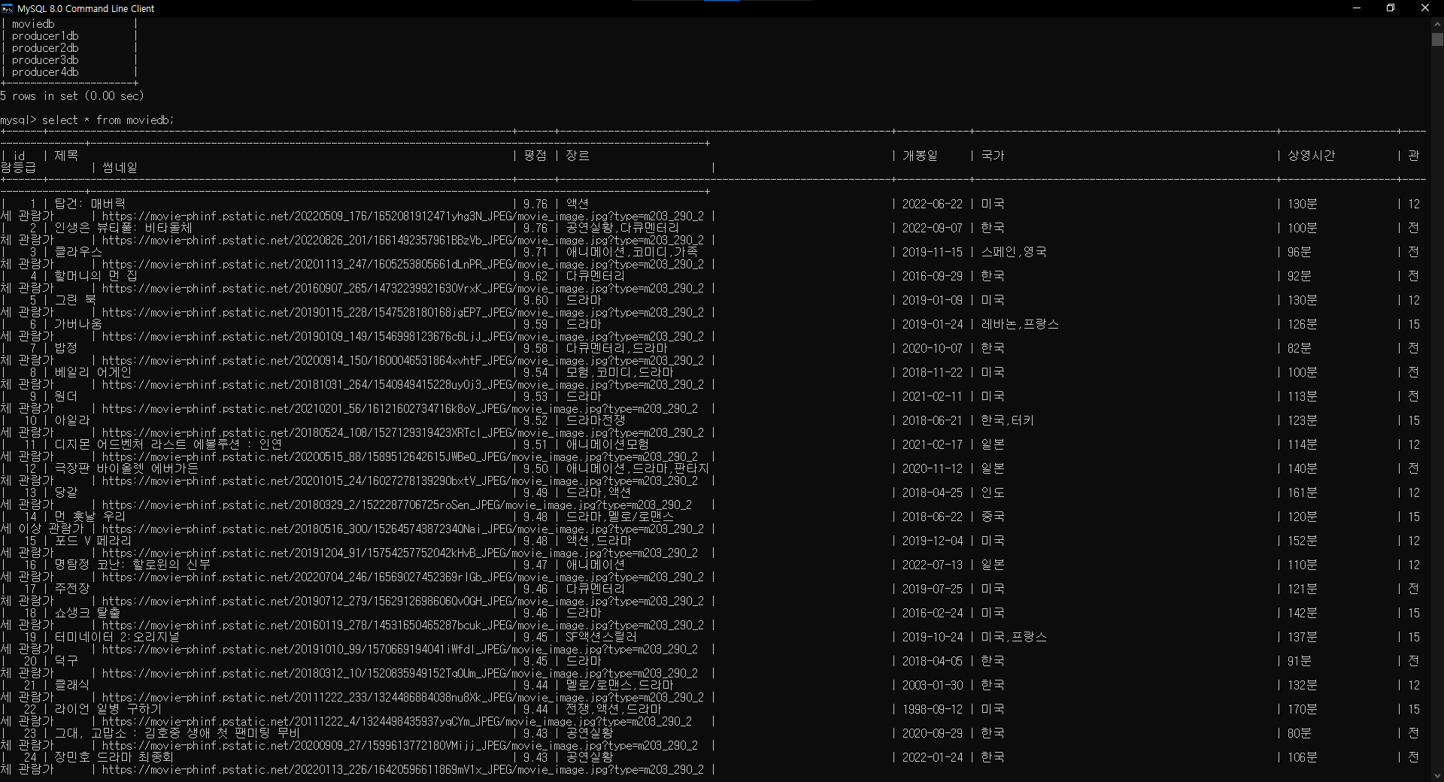1444x782 pixels.
Task: Restore down the MySQL client window
Action: (1391, 8)
